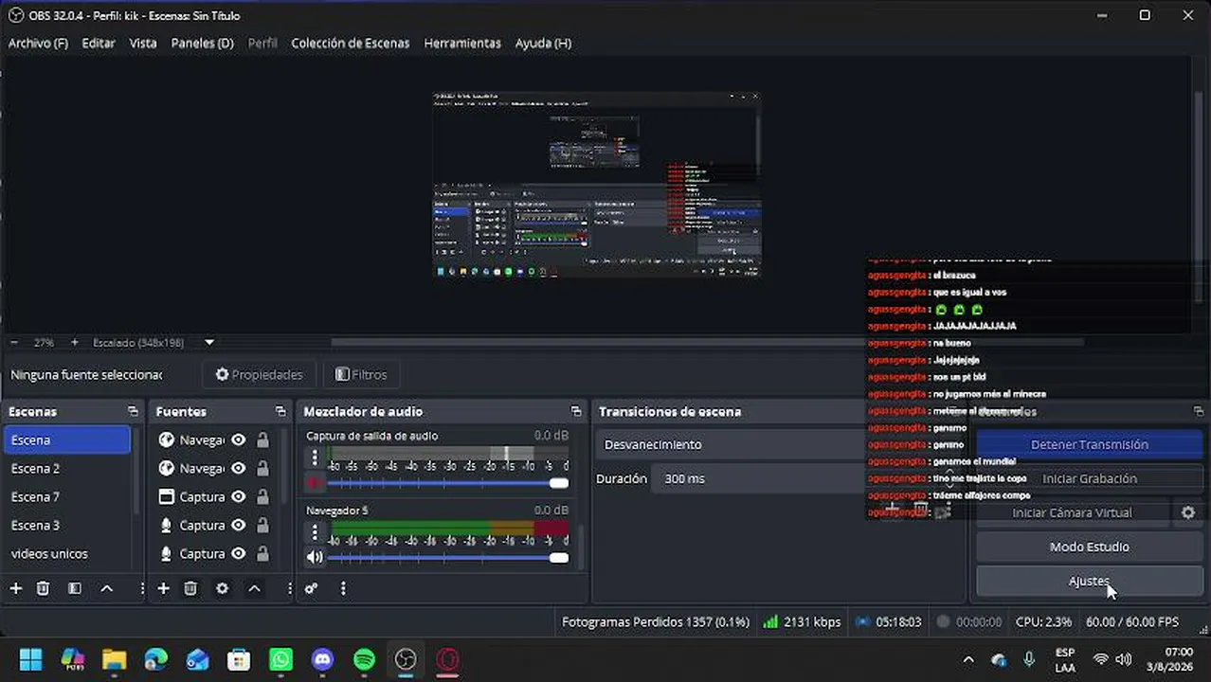The image size is (1211, 682).
Task: Open the Paneles menu
Action: coord(202,43)
